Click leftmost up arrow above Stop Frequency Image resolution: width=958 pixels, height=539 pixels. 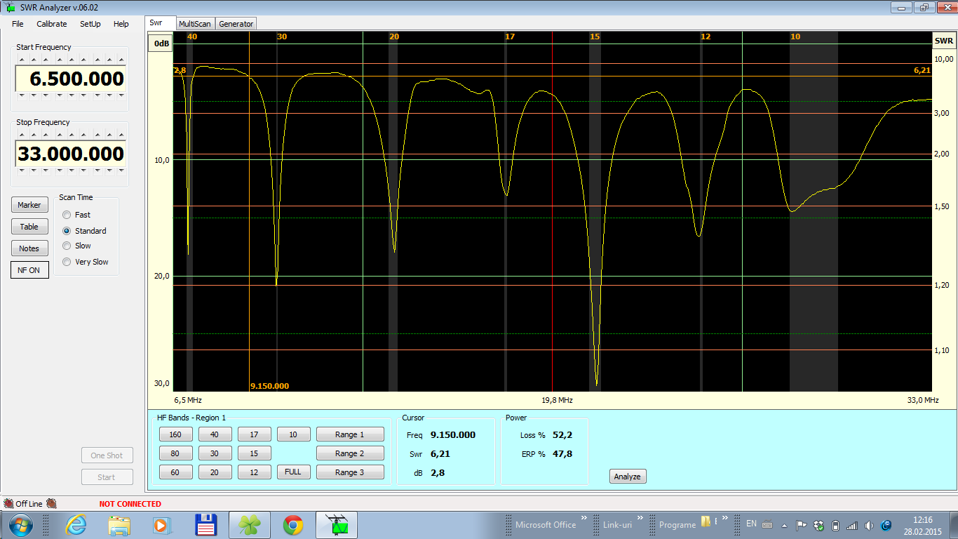pos(21,135)
